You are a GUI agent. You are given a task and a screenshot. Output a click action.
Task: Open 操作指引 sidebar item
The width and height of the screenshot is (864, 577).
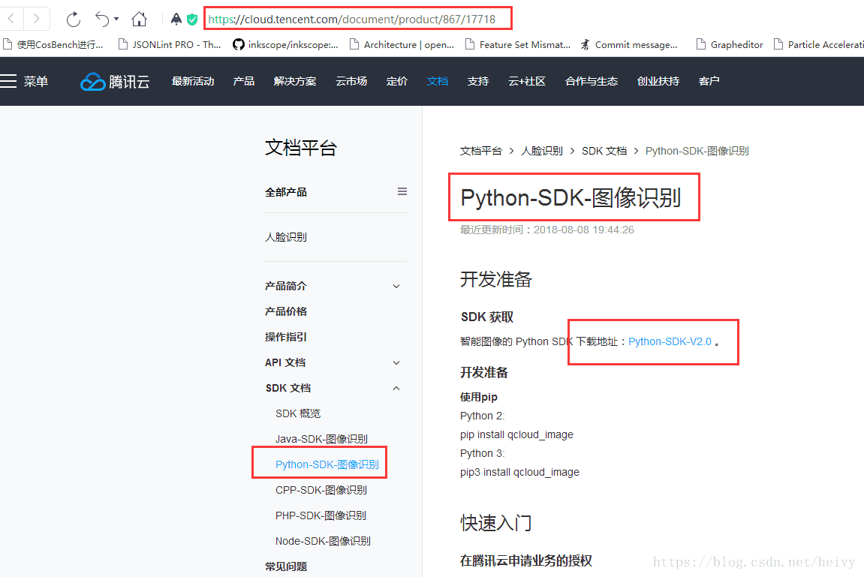286,337
